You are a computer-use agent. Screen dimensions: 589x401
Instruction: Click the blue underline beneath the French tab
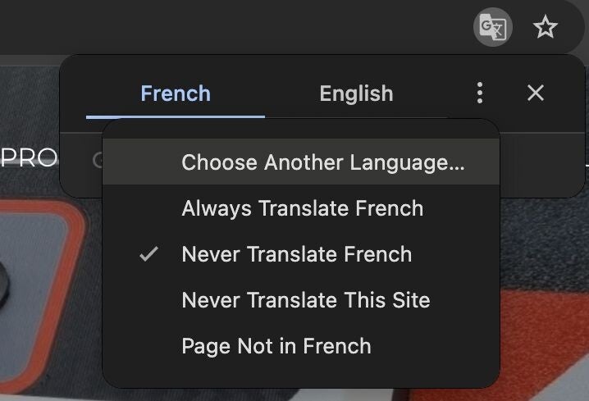click(176, 116)
